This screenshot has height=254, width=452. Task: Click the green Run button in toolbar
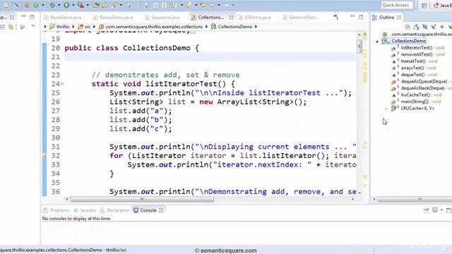point(66,5)
